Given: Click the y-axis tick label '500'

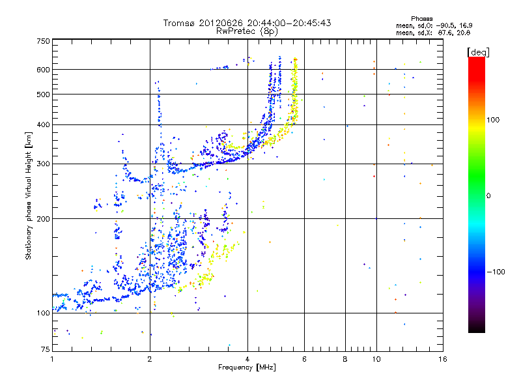Looking at the screenshot, I should (43, 94).
